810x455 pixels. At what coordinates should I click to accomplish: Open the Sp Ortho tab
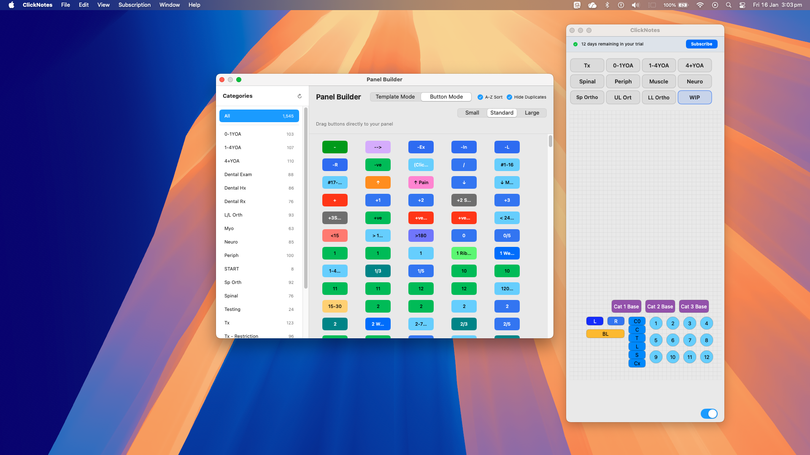587,97
